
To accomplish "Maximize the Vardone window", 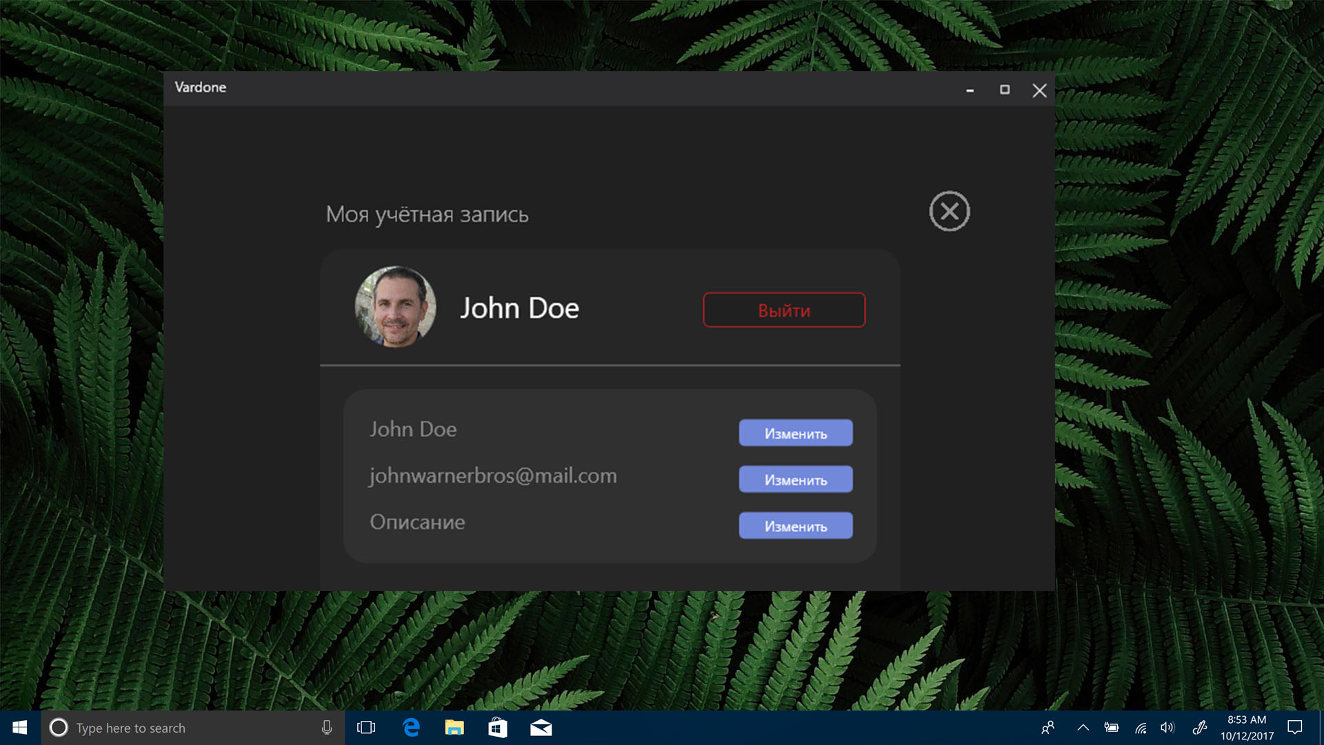I will click(1005, 90).
